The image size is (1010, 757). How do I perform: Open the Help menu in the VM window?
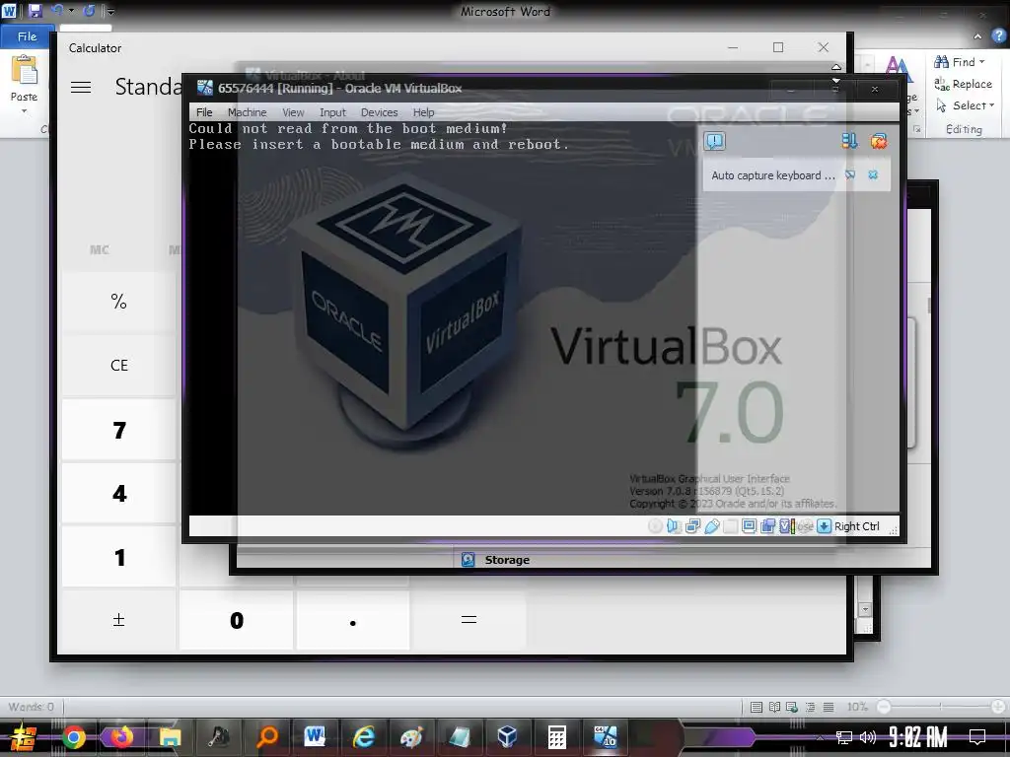click(423, 112)
